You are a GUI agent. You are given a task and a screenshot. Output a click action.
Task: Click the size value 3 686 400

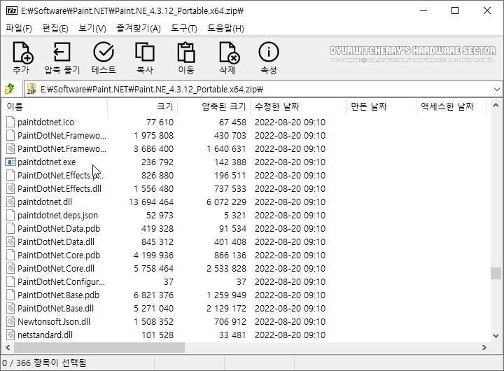click(x=153, y=149)
